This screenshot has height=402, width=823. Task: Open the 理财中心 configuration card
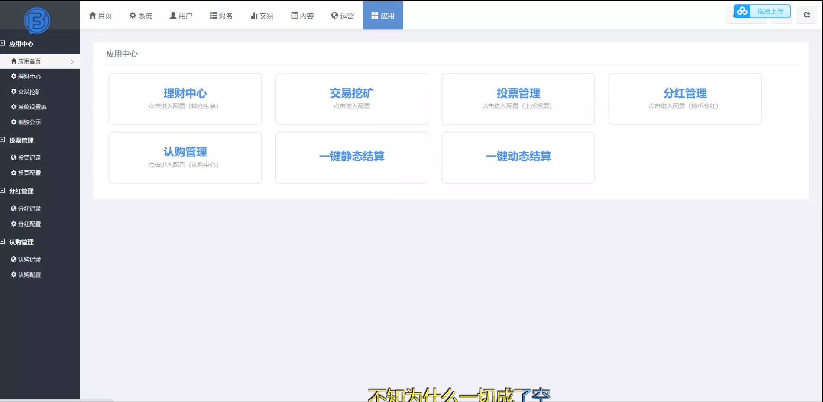(185, 99)
